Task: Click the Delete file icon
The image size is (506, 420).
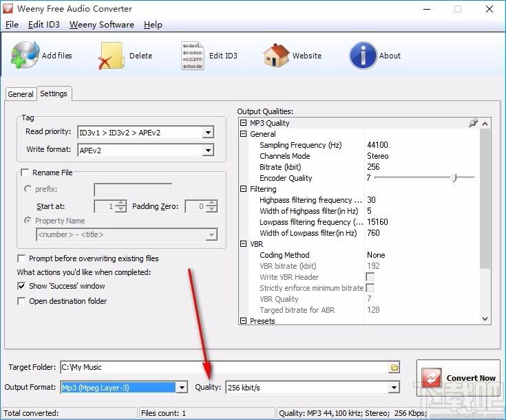Action: (111, 56)
